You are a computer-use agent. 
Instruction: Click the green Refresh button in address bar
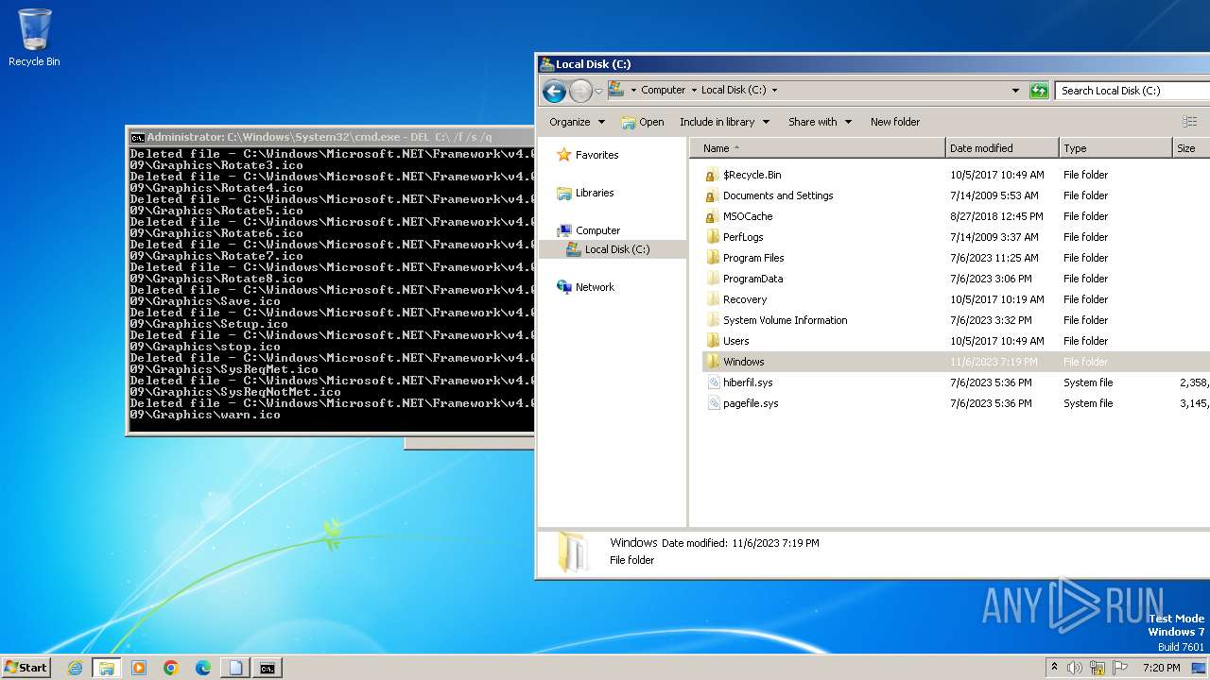[1039, 91]
